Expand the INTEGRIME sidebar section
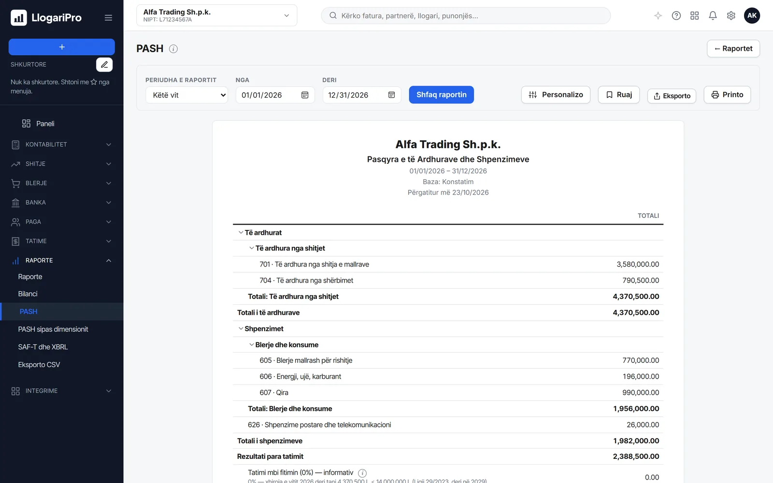 click(61, 391)
